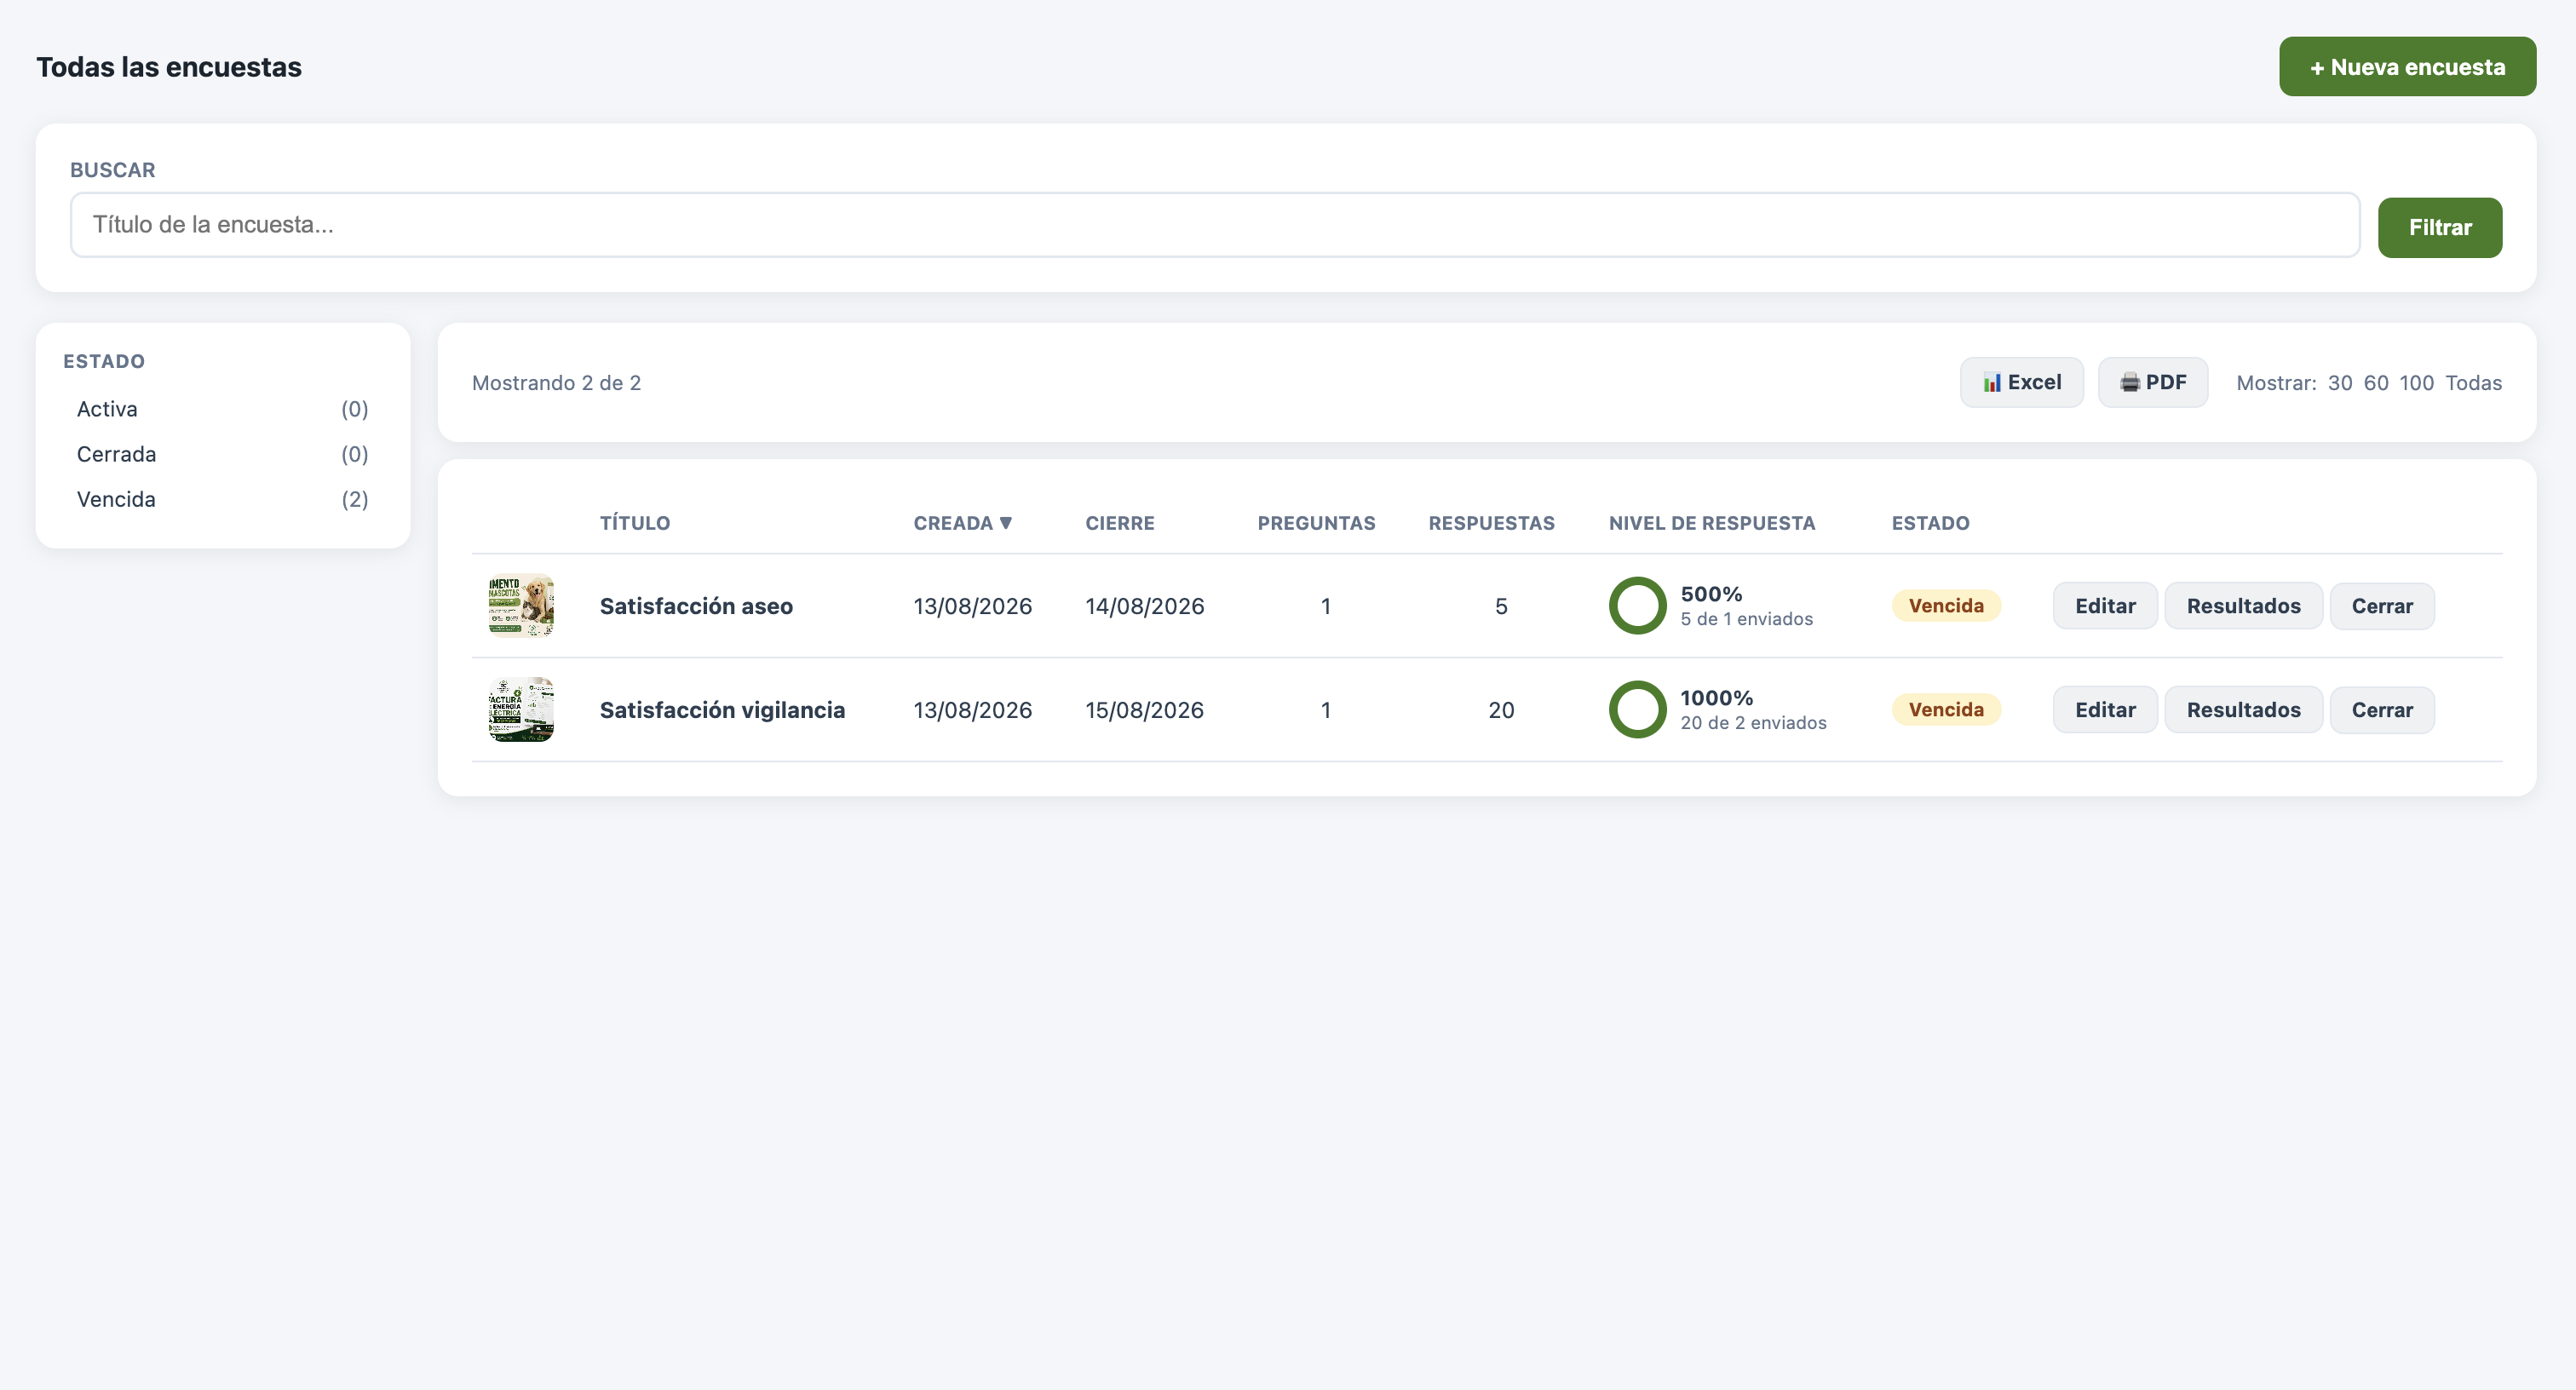Edit the Satisfacción aseo survey

[x=2104, y=606]
